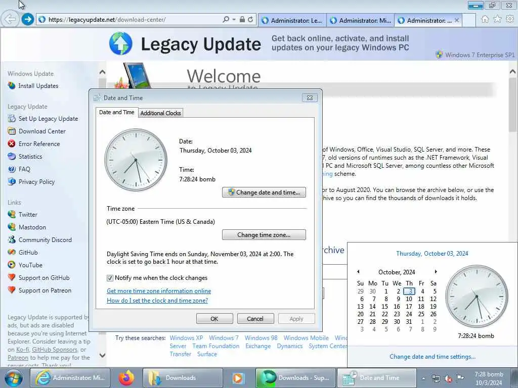Image resolution: width=518 pixels, height=388 pixels.
Task: Click OK in Date and Time dialog
Action: tap(214, 319)
